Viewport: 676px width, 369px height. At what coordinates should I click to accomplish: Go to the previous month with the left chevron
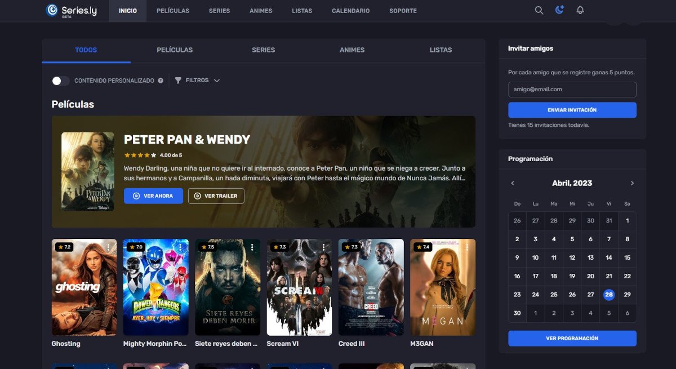pos(513,183)
